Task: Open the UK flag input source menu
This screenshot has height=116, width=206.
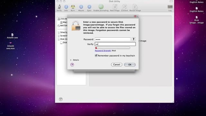Action: click(136, 16)
